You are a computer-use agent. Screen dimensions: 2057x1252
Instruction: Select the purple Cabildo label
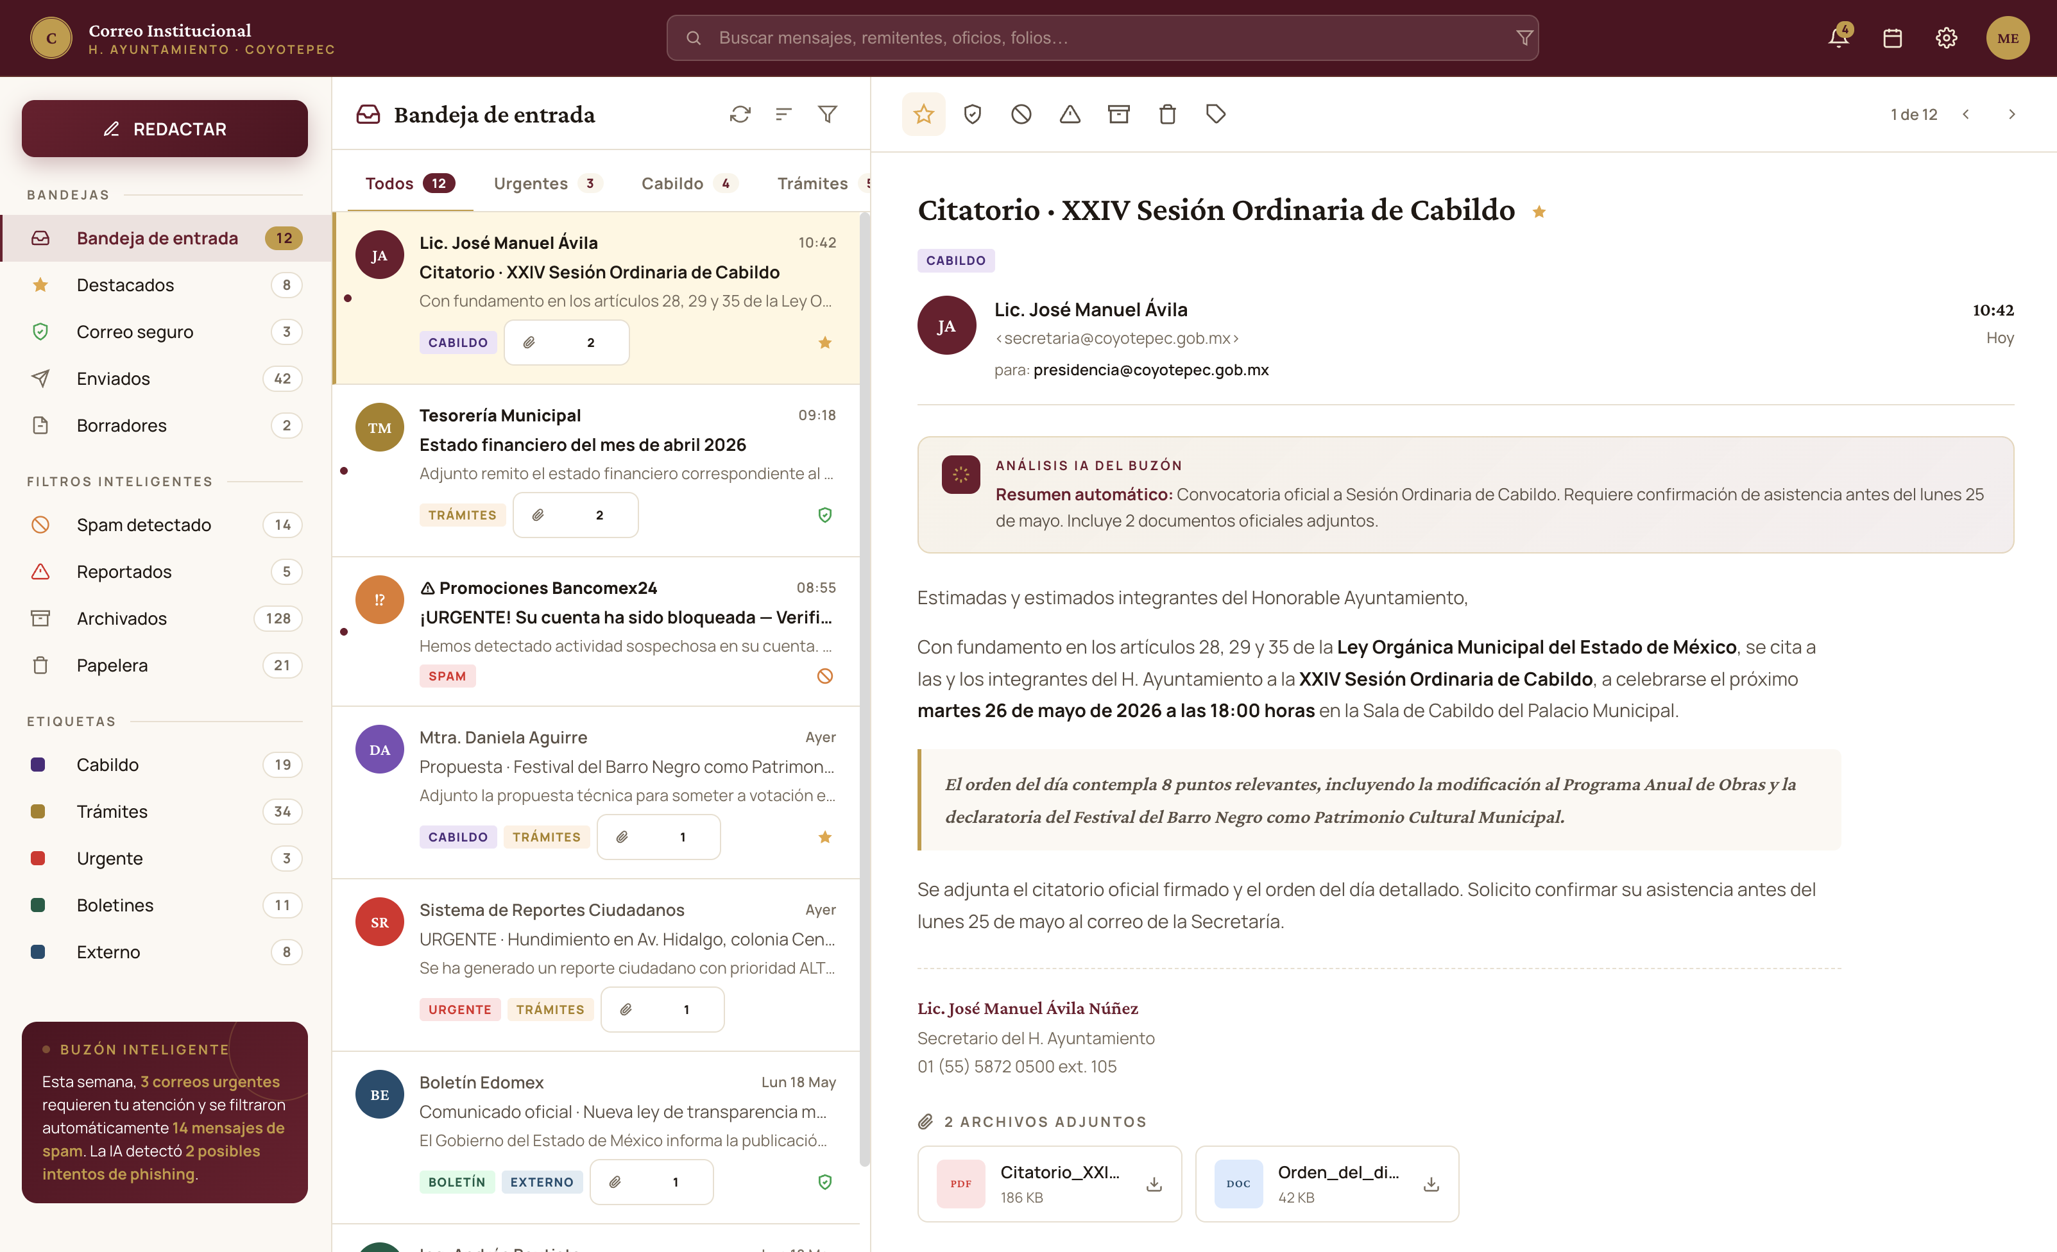(x=166, y=765)
